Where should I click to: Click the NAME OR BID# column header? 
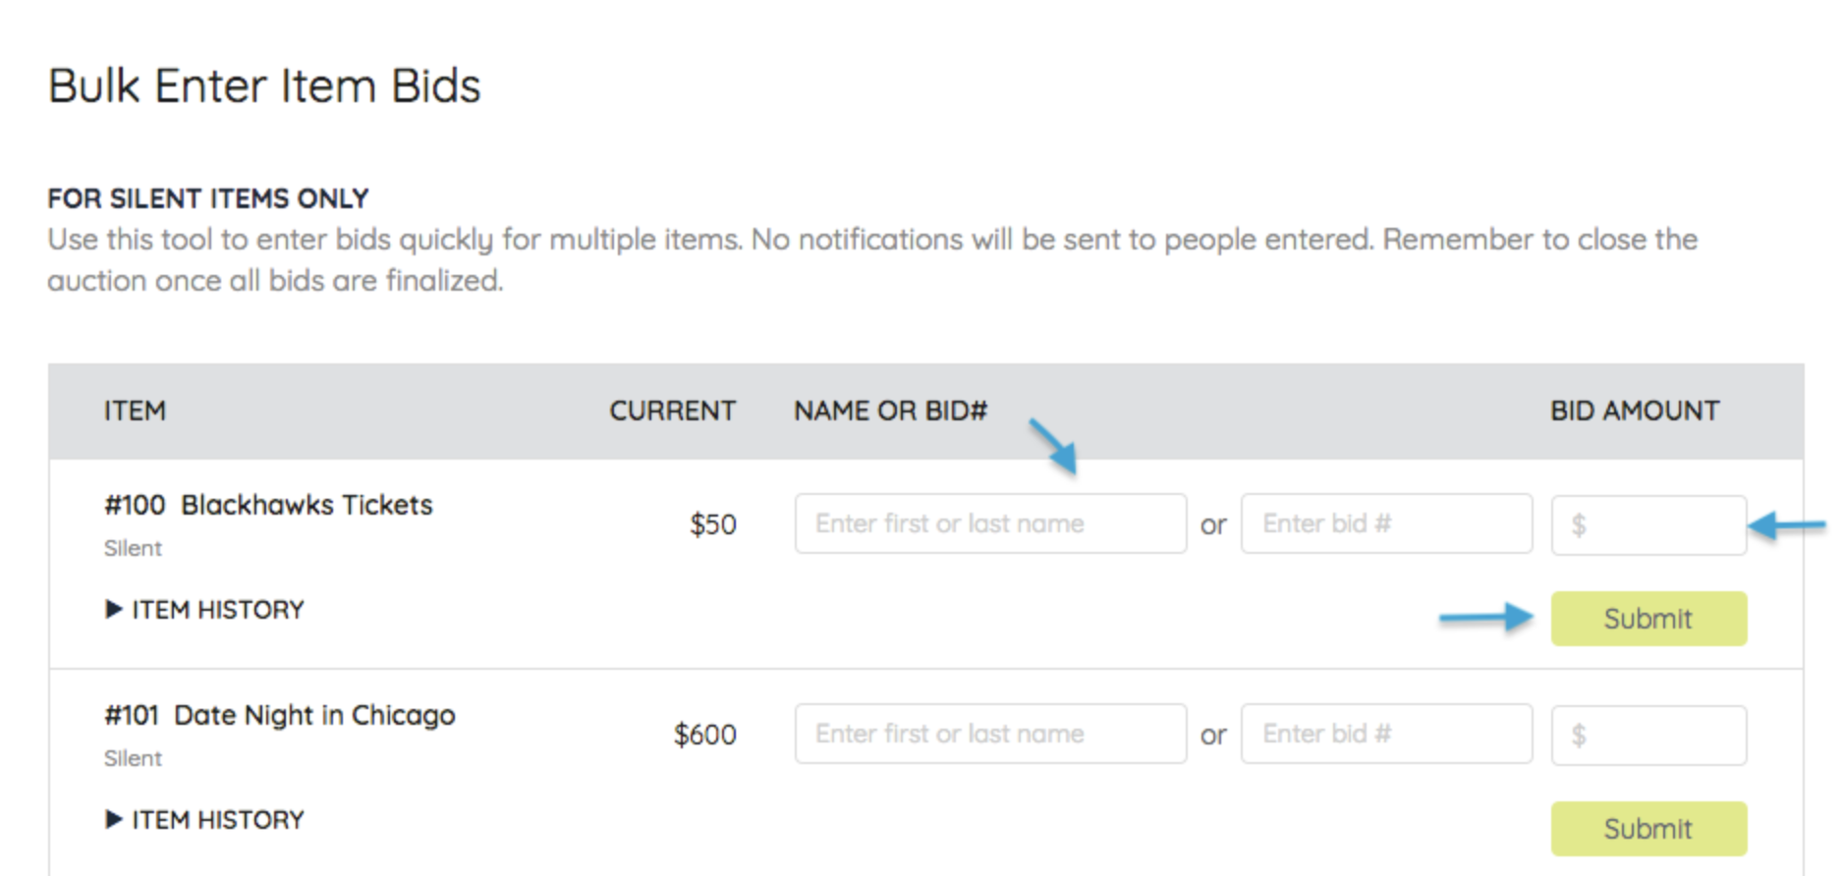point(890,411)
